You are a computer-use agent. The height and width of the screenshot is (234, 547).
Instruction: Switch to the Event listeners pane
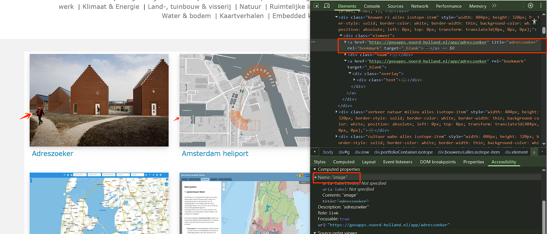coord(397,162)
